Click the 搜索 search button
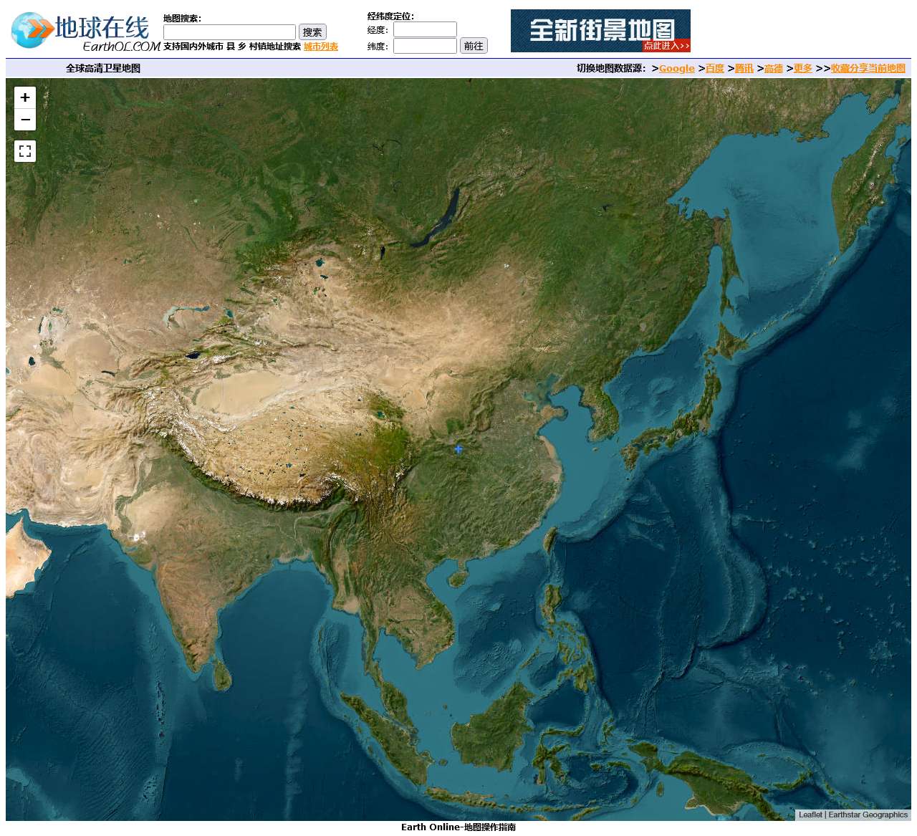Image resolution: width=917 pixels, height=836 pixels. point(312,32)
